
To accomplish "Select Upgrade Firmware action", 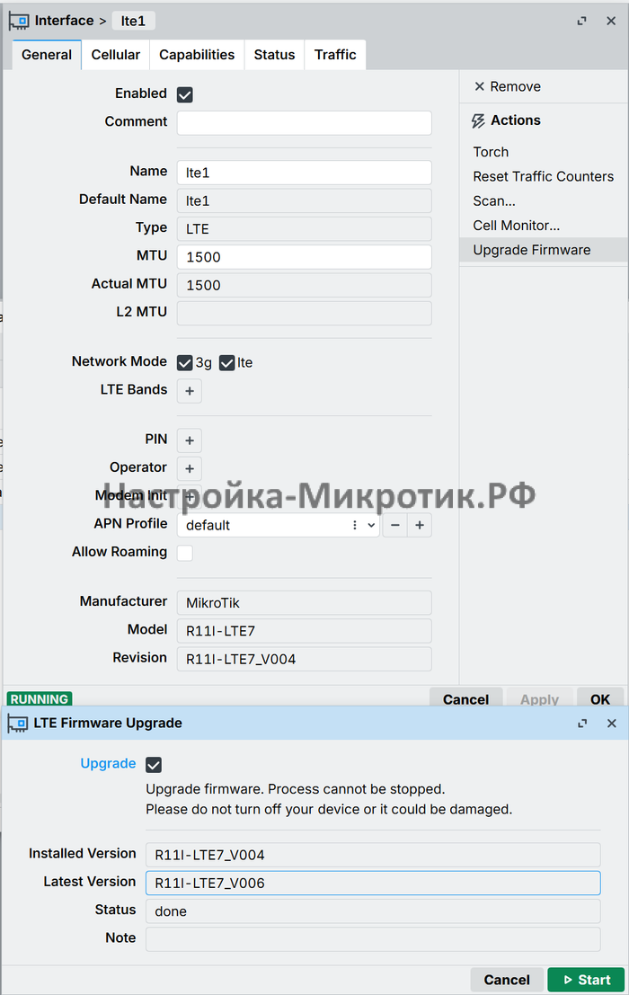I will click(544, 250).
